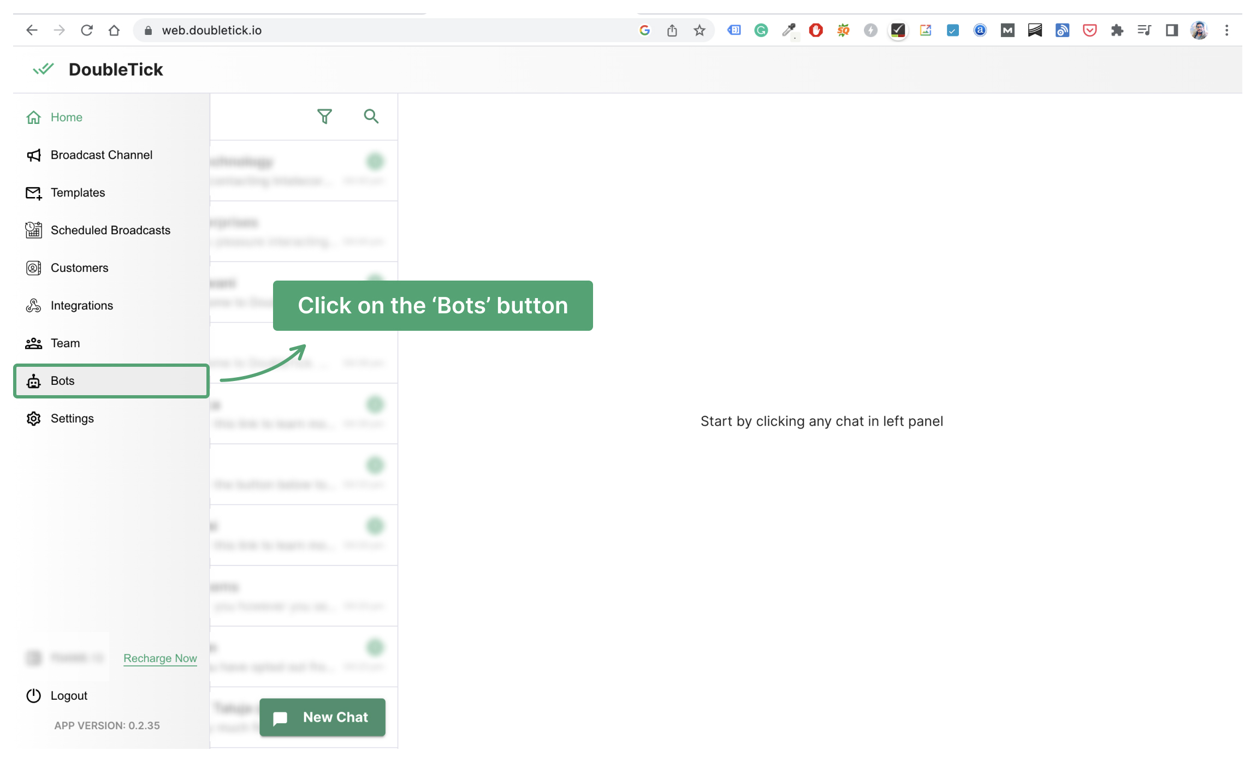The image size is (1256, 762).
Task: Open the Broadcast Channel section
Action: 102,154
